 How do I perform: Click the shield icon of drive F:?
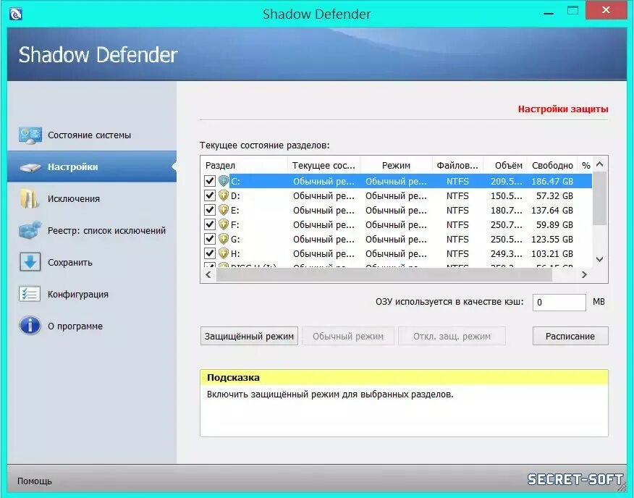tap(223, 224)
